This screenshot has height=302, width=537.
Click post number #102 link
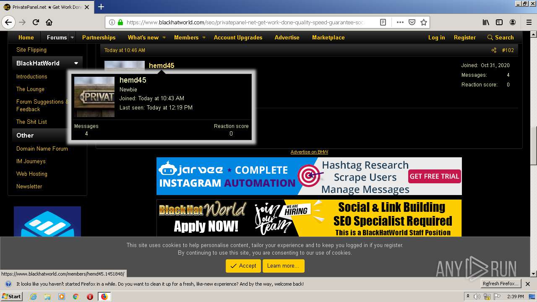coord(508,50)
